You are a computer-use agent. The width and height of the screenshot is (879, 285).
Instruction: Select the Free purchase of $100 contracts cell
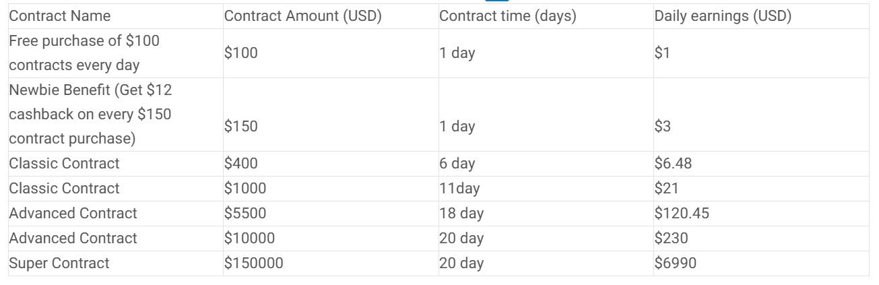click(x=84, y=53)
